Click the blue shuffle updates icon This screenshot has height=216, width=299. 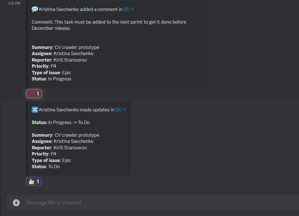coord(35,110)
